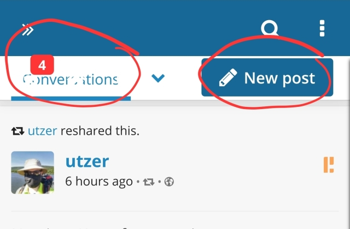Click the blue underline of the Conversations tab
The height and width of the screenshot is (229, 350).
click(x=71, y=99)
